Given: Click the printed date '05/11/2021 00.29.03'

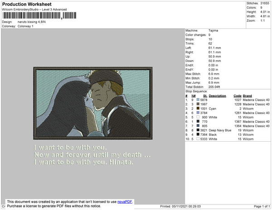Looking at the screenshot, I should pyautogui.click(x=186, y=206).
